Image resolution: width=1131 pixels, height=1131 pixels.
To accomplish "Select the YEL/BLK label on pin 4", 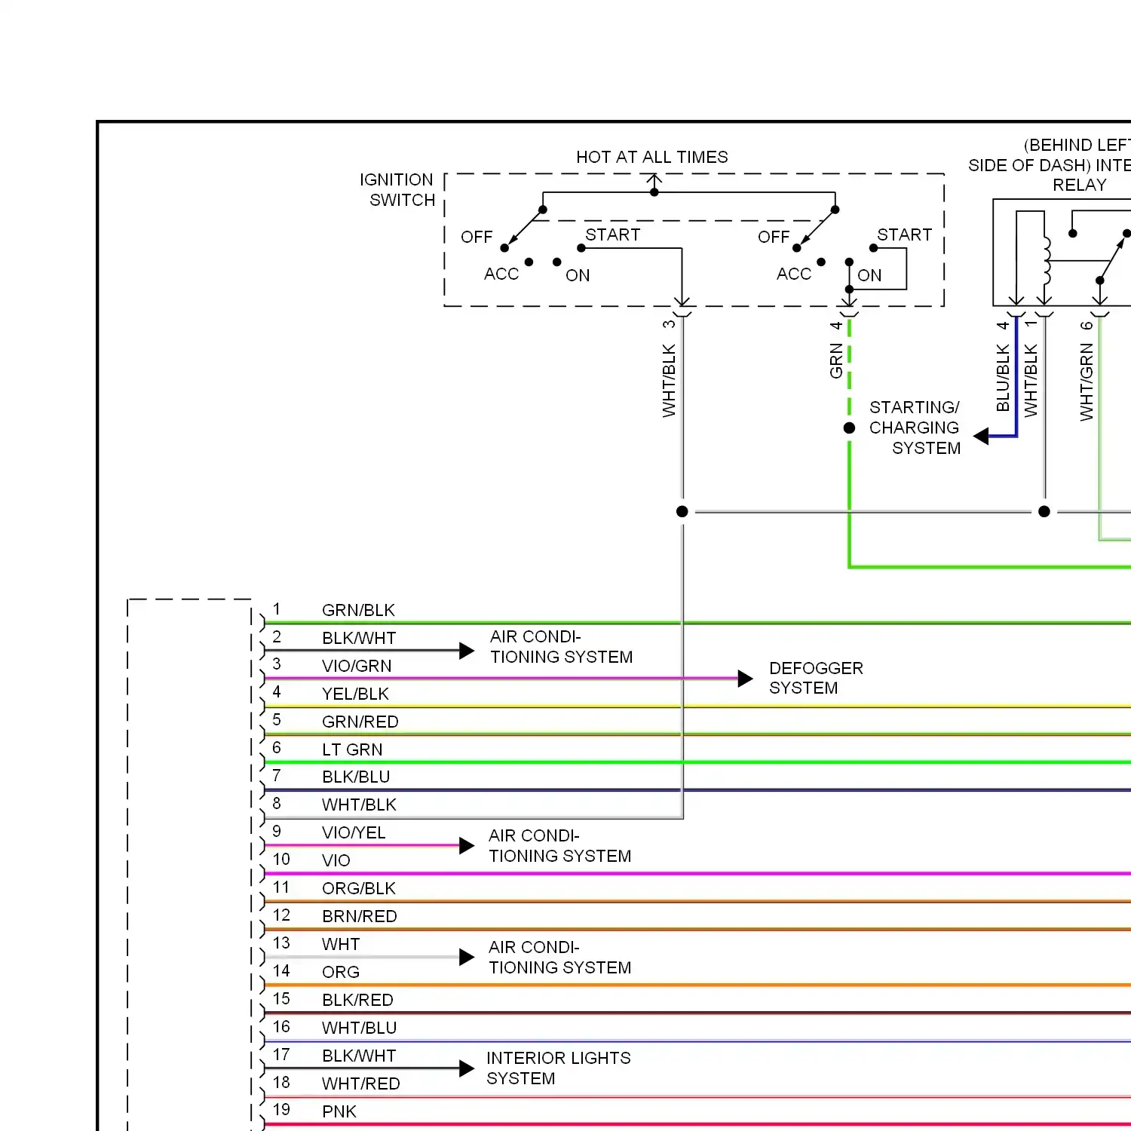I will 355,694.
